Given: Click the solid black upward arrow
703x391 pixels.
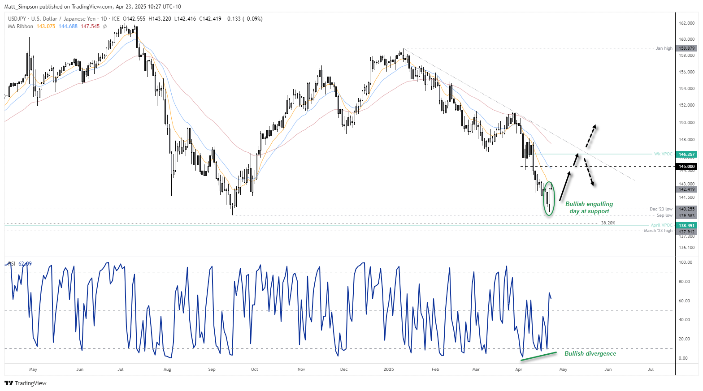Looking at the screenshot, I should tap(566, 186).
